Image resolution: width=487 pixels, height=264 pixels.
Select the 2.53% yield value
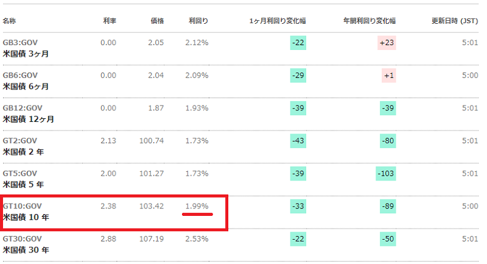(x=197, y=238)
